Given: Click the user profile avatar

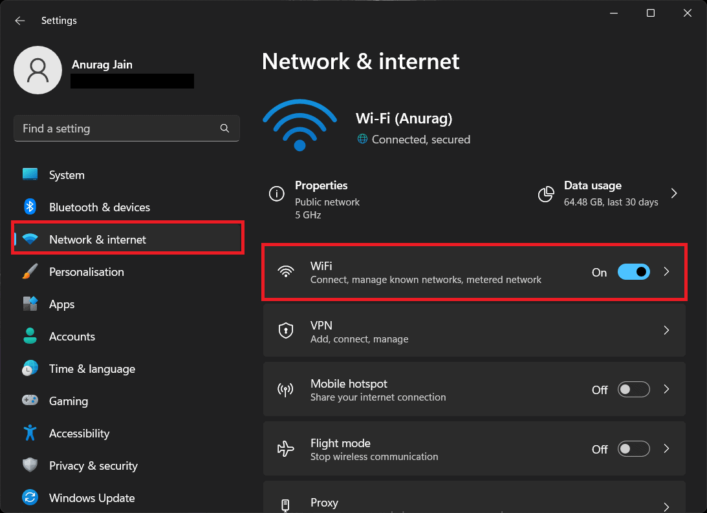Looking at the screenshot, I should [x=38, y=70].
